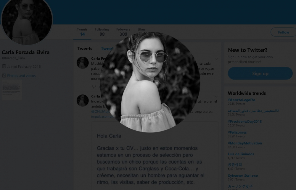Open the Likes stat tab
The width and height of the screenshot is (296, 190).
point(141,30)
